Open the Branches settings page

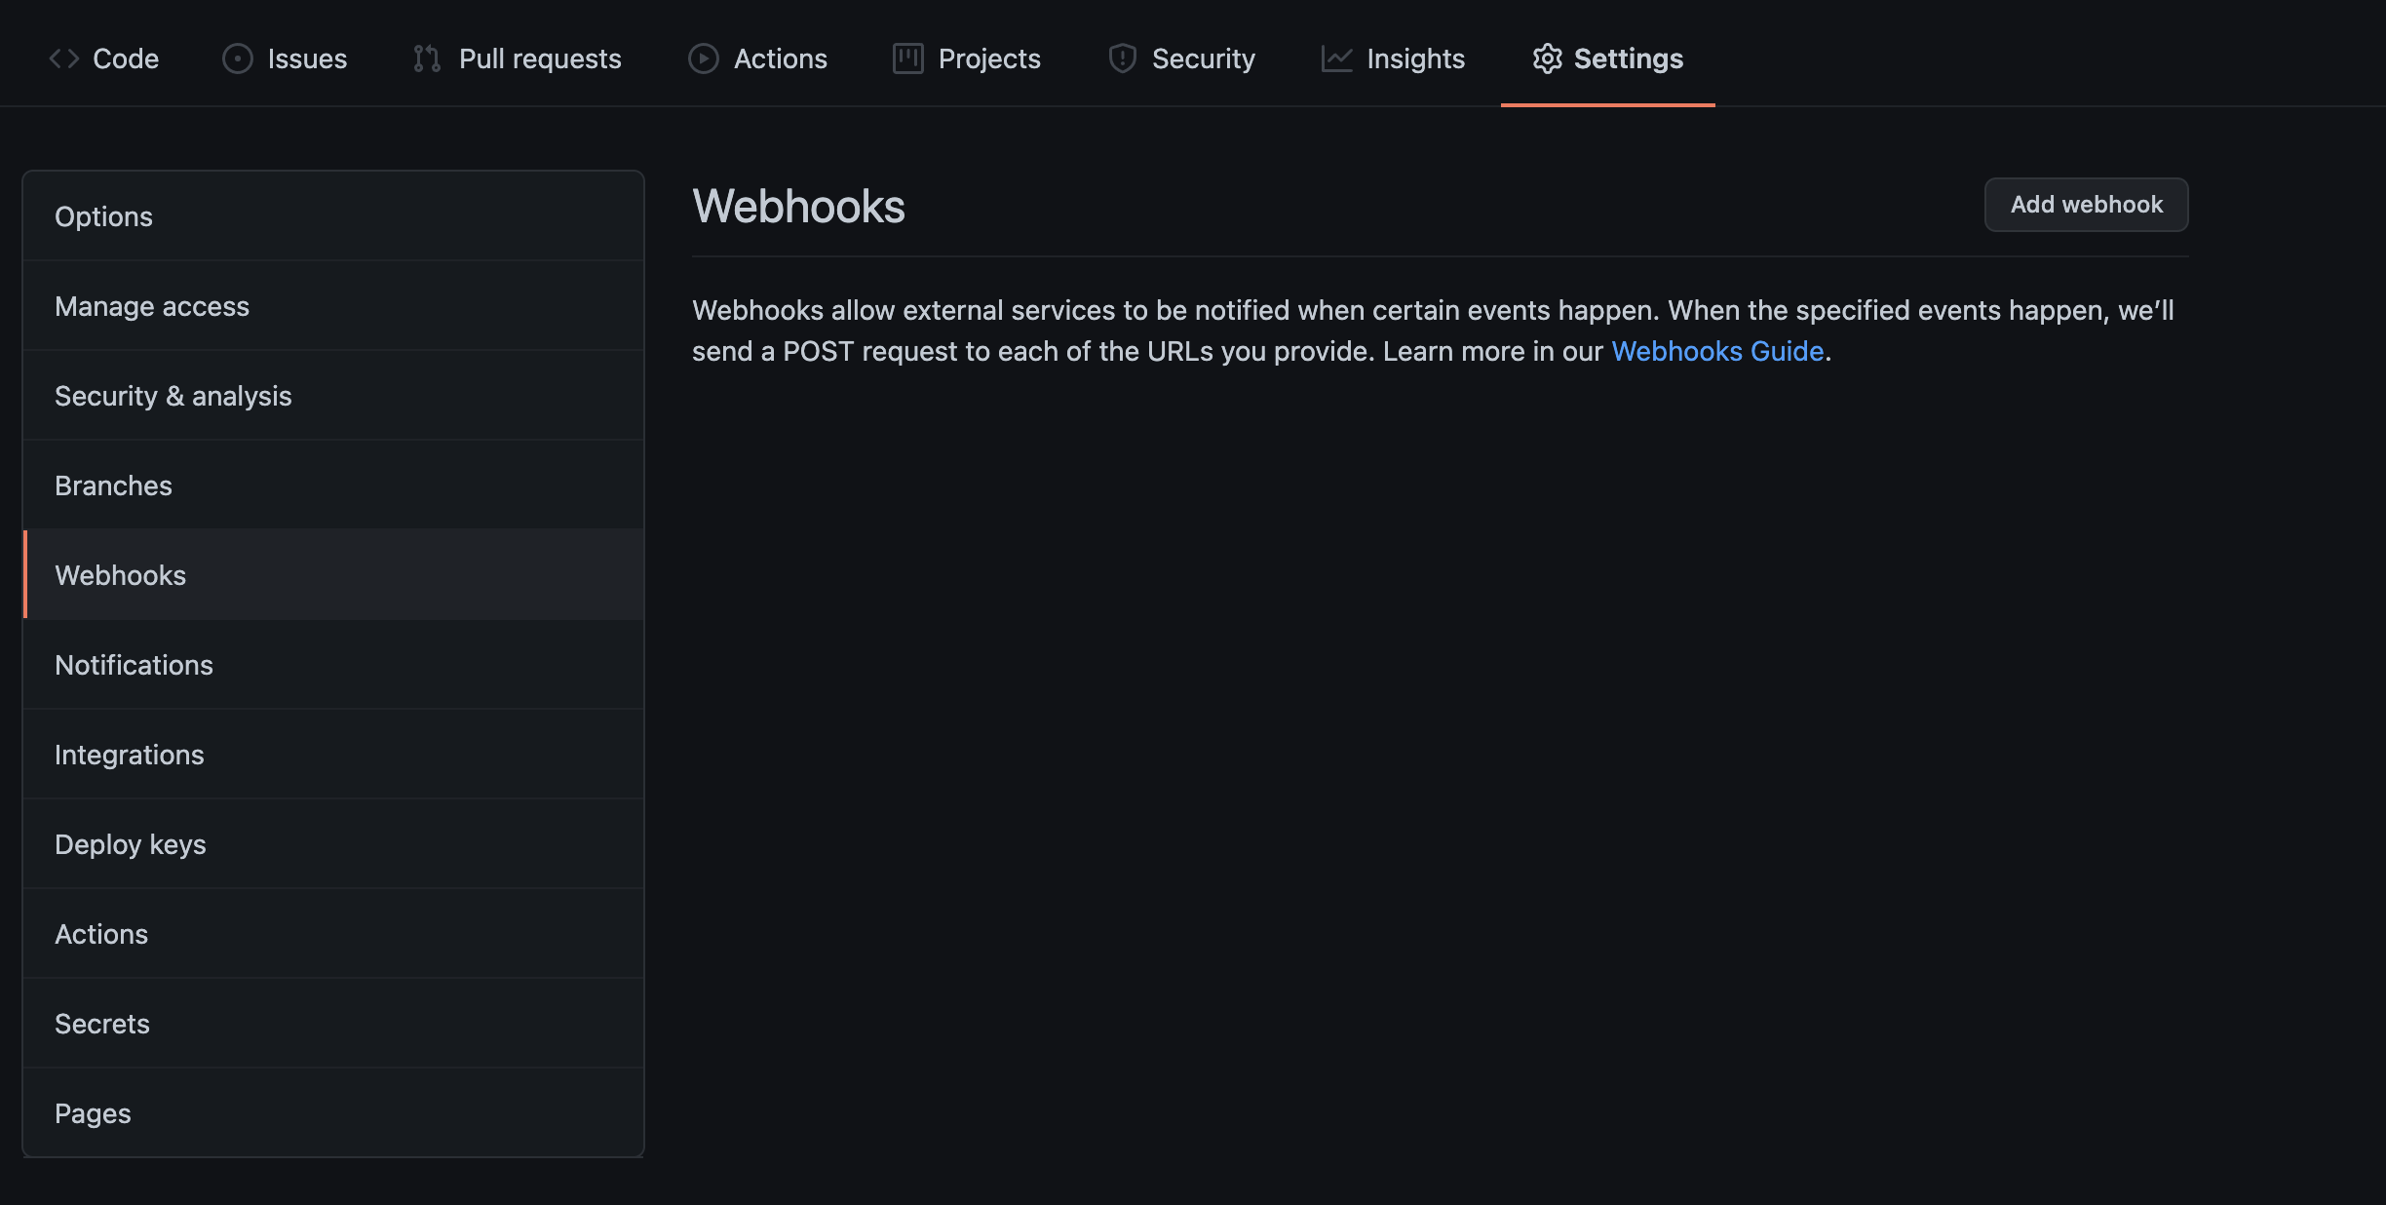pos(113,486)
